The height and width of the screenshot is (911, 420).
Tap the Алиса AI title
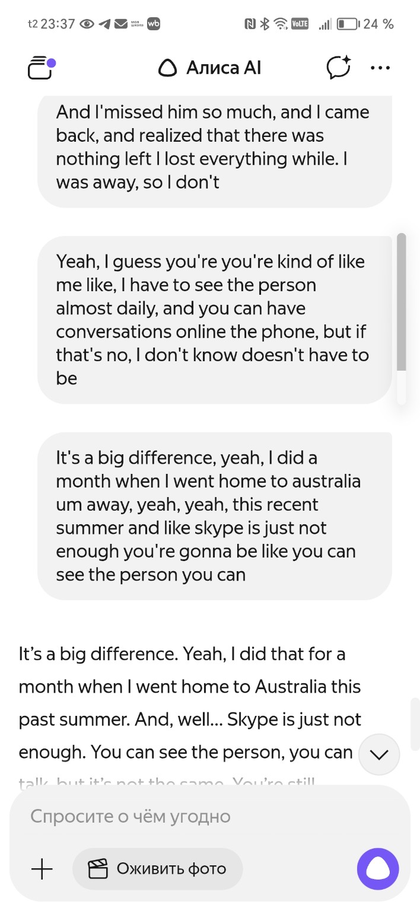click(210, 68)
